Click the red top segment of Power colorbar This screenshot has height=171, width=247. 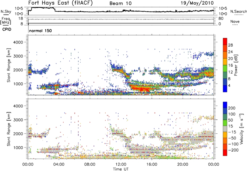point(225,41)
